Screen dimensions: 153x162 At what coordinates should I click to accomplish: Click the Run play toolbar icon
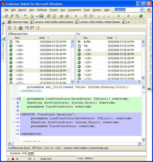pyautogui.click(x=76, y=16)
